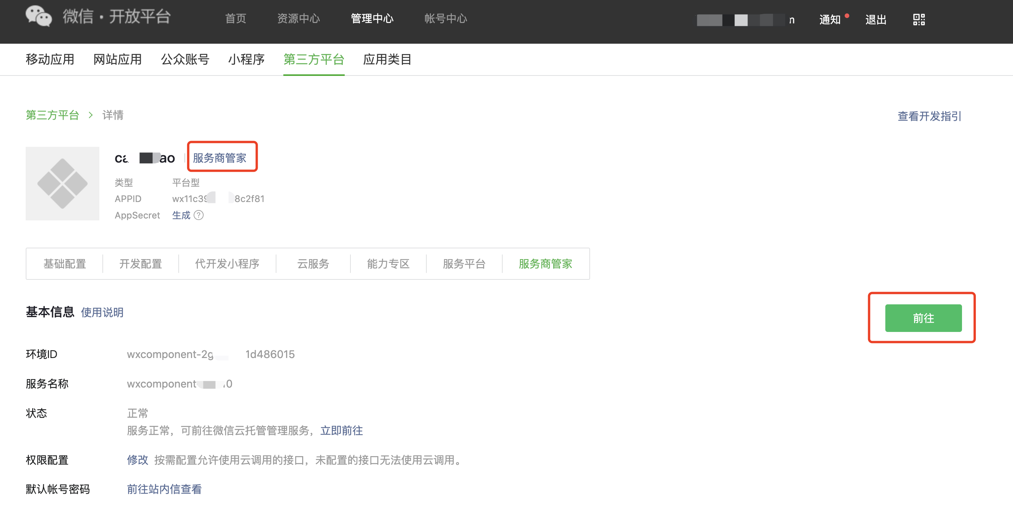This screenshot has width=1013, height=519.
Task: Switch to 应用类目 tab
Action: 387,59
